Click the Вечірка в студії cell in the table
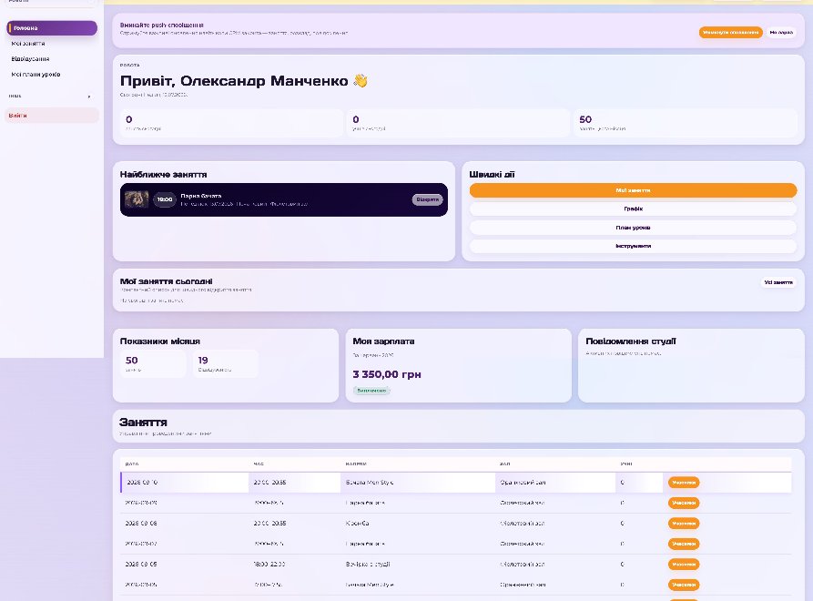 tap(368, 565)
